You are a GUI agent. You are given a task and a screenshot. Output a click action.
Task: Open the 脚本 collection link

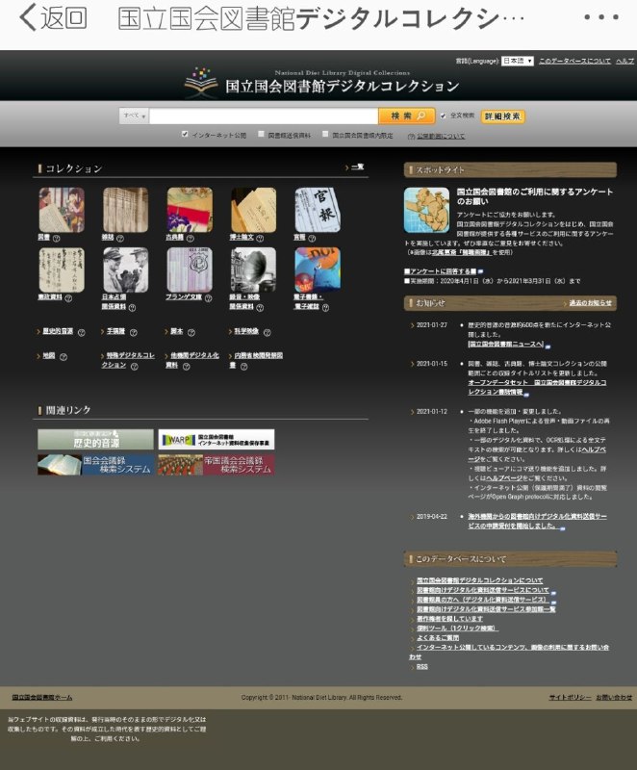coord(177,331)
